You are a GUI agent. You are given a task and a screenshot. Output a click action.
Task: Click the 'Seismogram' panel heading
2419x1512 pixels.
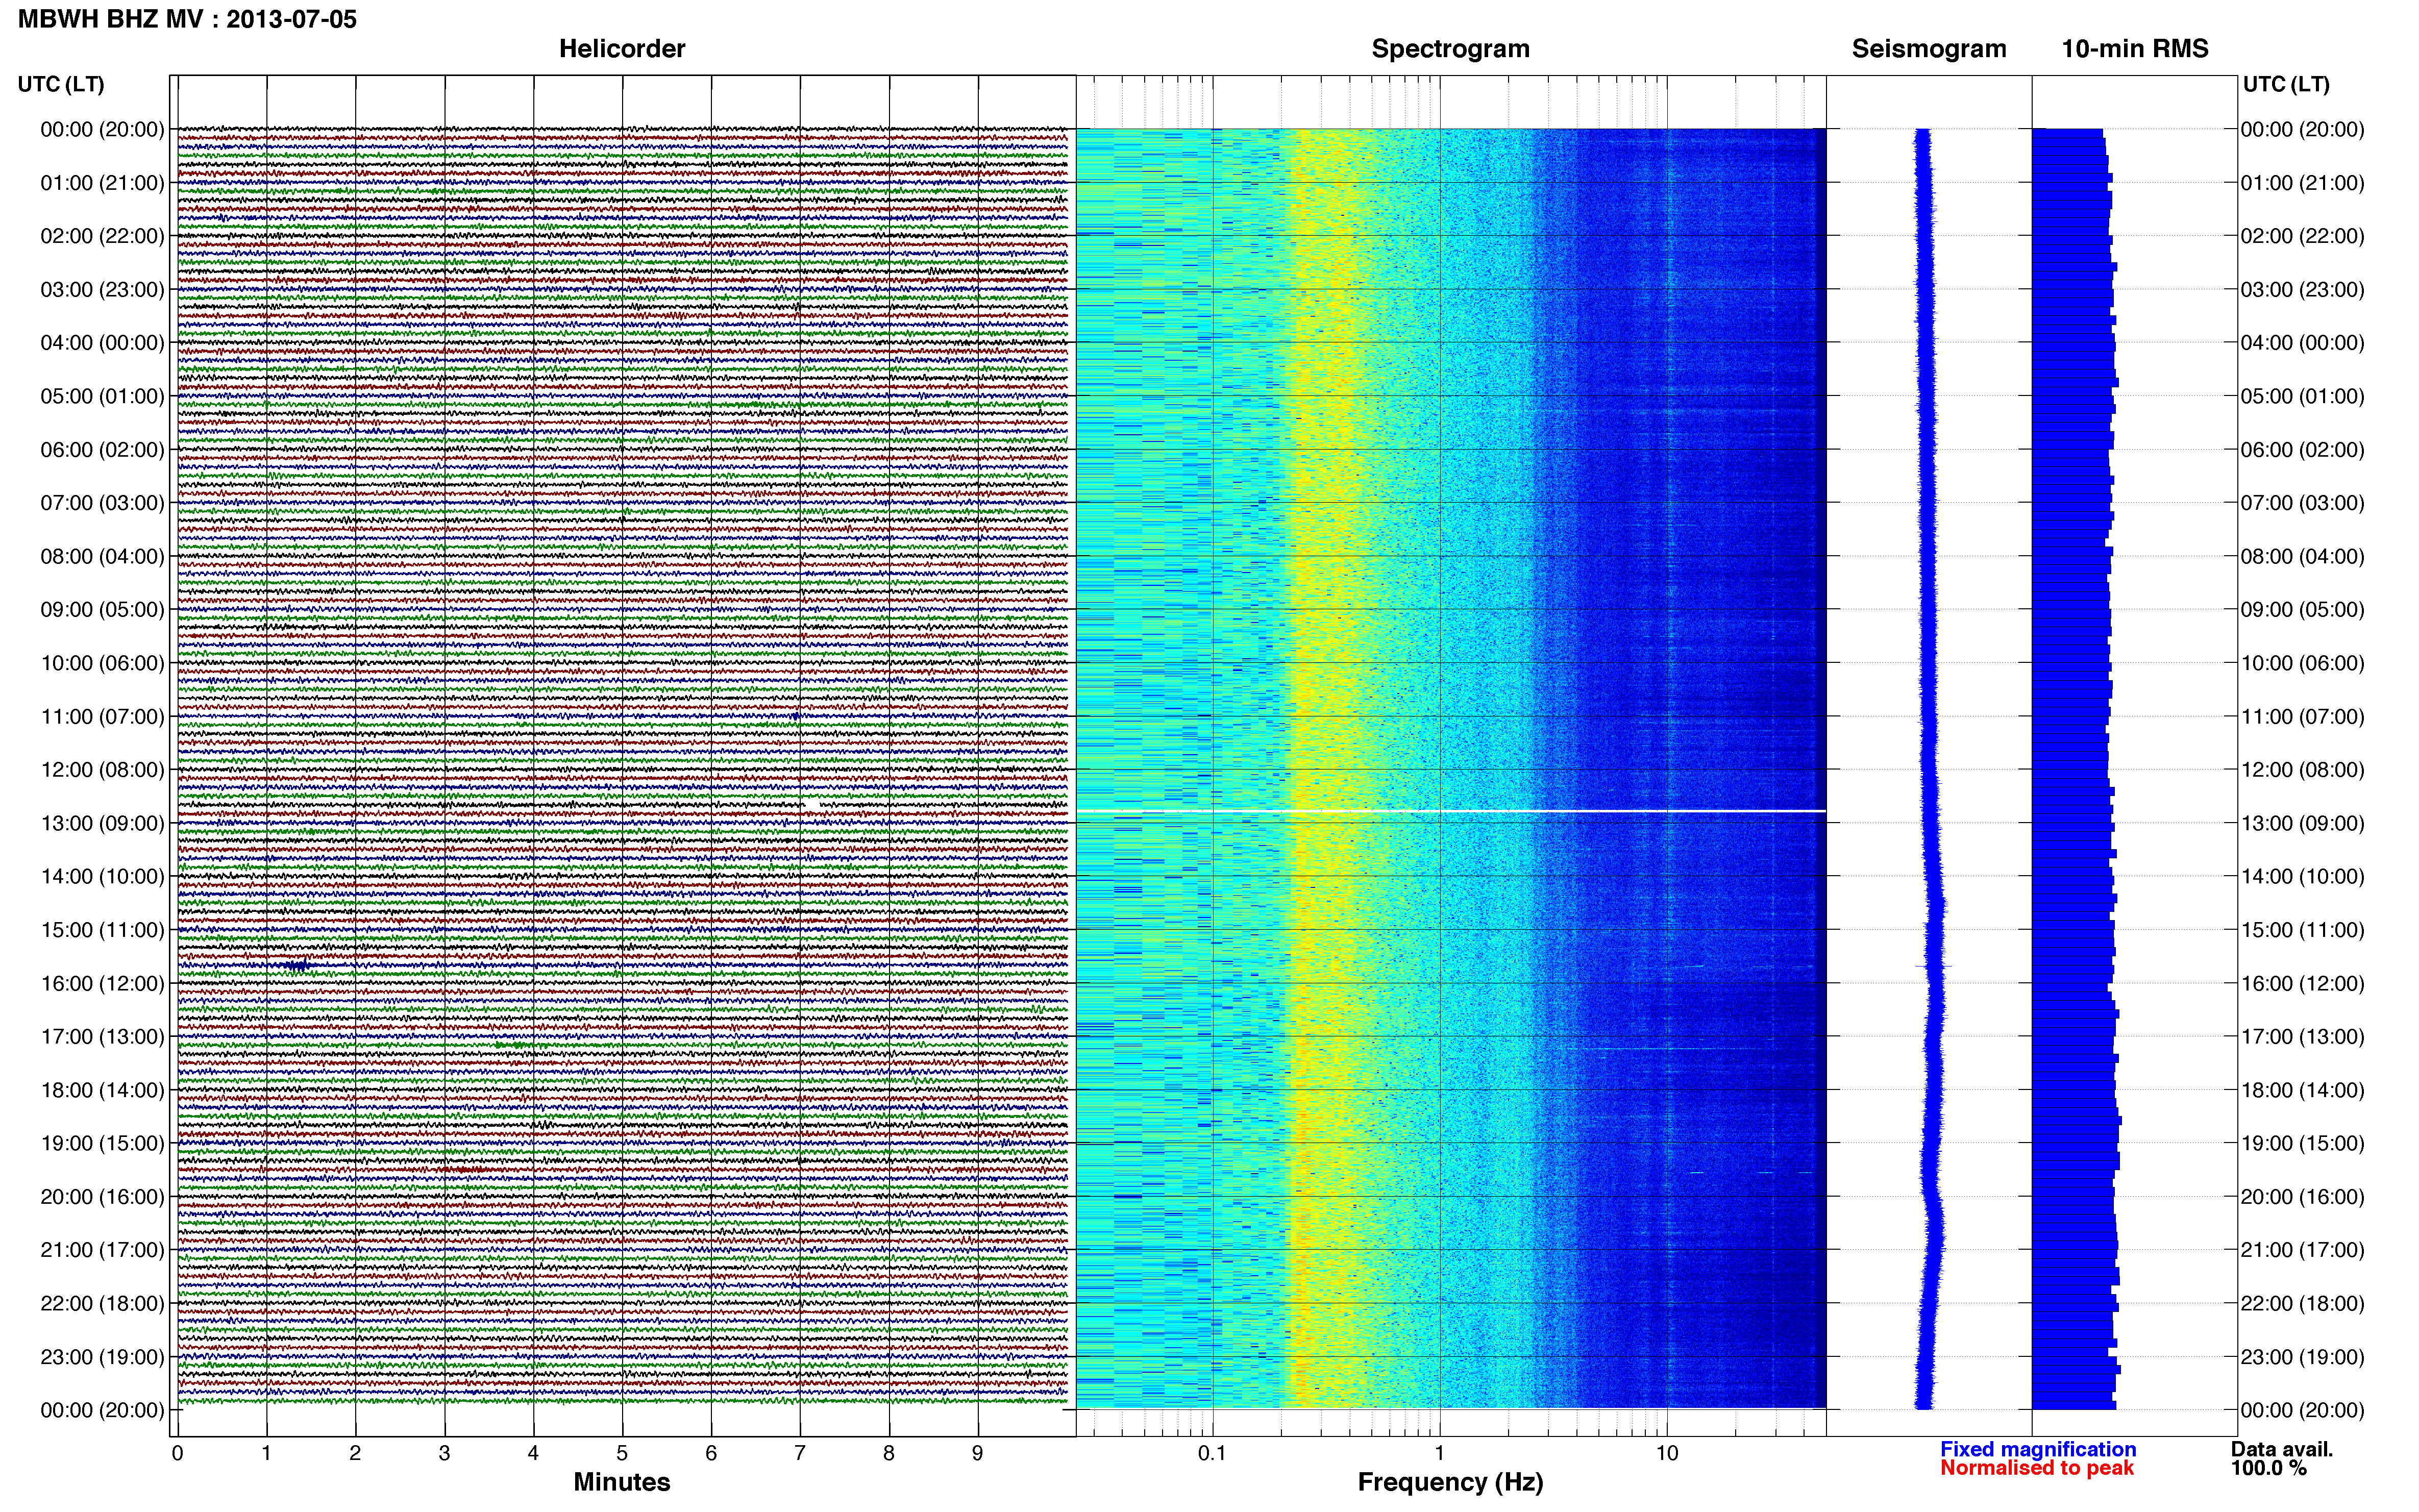click(x=1929, y=49)
